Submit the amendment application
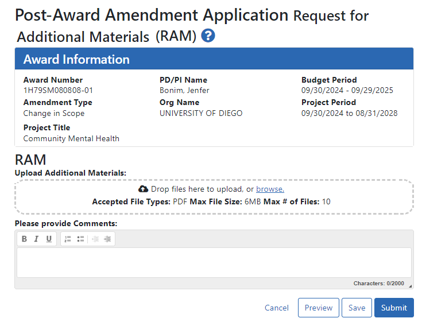This screenshot has width=422, height=322. click(x=394, y=308)
